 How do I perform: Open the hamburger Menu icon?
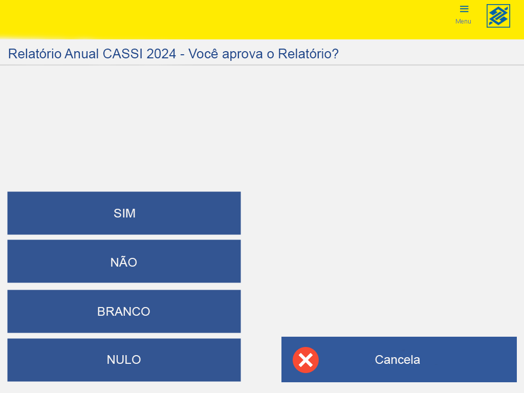coord(464,9)
